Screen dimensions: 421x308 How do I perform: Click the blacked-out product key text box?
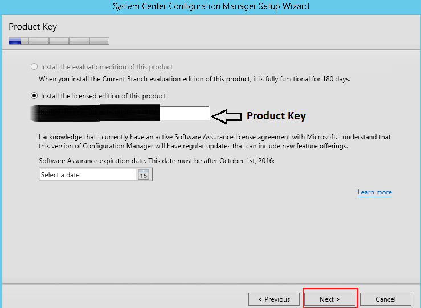124,113
